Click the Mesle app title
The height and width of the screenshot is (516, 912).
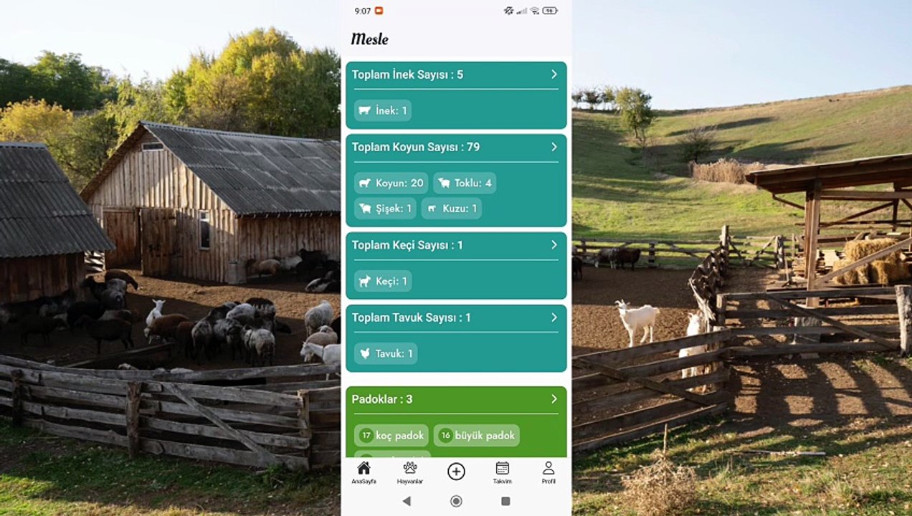point(369,39)
